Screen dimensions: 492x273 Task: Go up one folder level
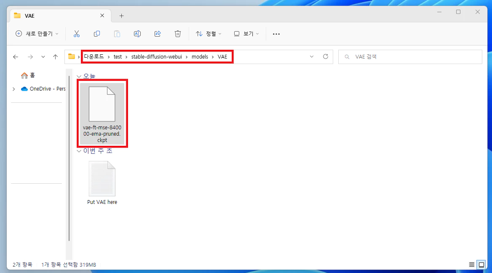tap(56, 57)
